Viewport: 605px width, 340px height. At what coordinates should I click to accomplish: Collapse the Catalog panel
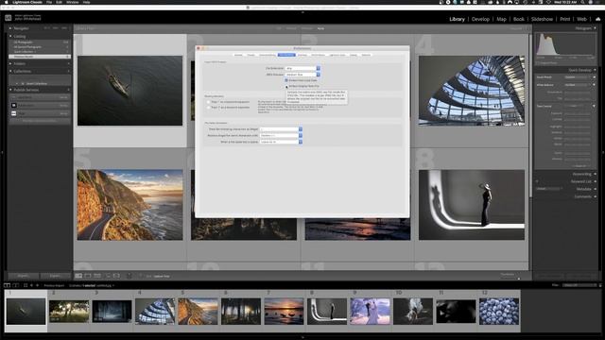pos(10,36)
